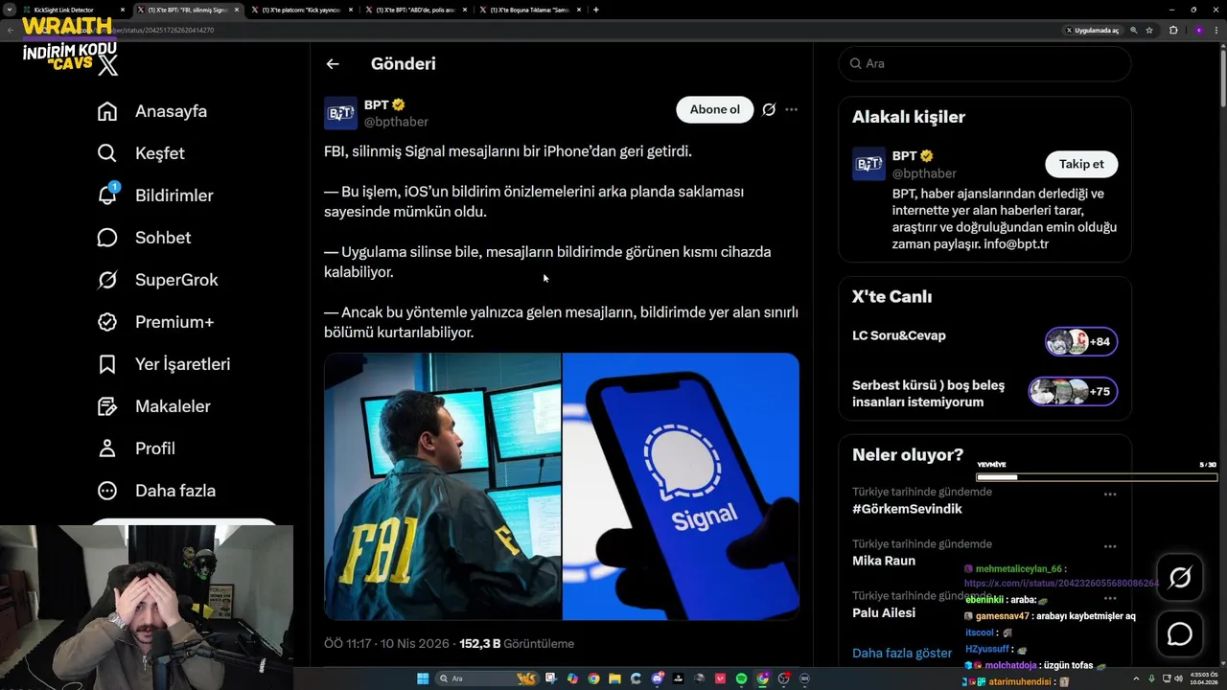Open Makaleler articles in sidebar

[154, 406]
